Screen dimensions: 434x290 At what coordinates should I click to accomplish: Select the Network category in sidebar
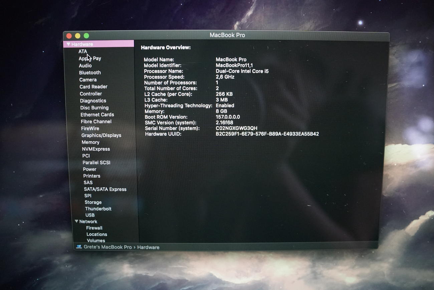tap(88, 221)
